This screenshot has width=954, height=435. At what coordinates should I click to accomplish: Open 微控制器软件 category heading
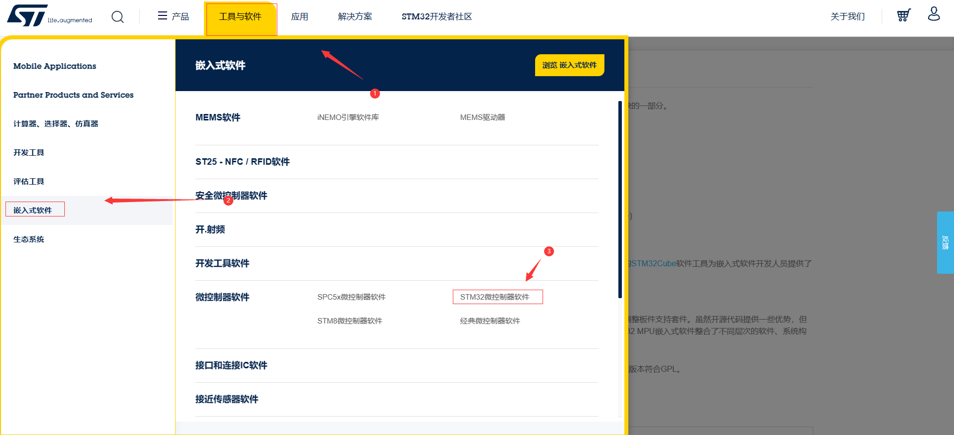(x=222, y=297)
